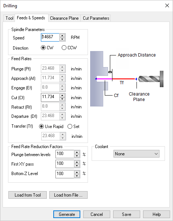Select CCW spindle direction
The height and width of the screenshot is (221, 173).
coord(69,48)
